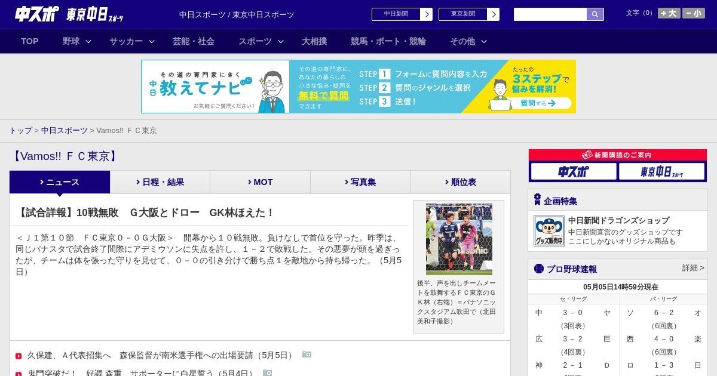Click 広 3－2 巨 score row
The width and height of the screenshot is (717, 376).
pyautogui.click(x=573, y=339)
